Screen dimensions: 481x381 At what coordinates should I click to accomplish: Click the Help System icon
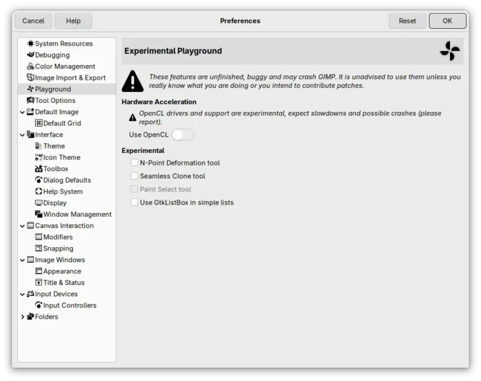[x=38, y=192]
